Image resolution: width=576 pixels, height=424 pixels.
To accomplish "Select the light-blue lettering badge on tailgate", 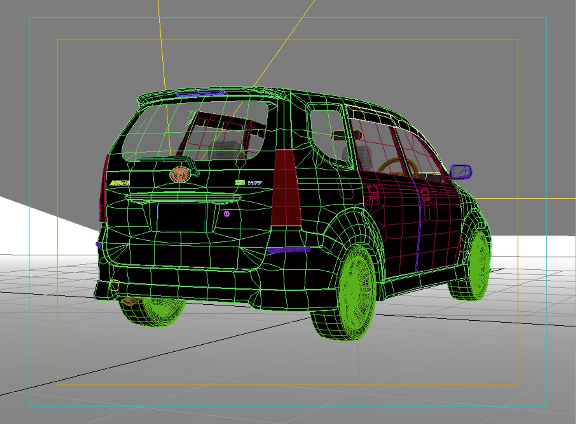I will [255, 183].
